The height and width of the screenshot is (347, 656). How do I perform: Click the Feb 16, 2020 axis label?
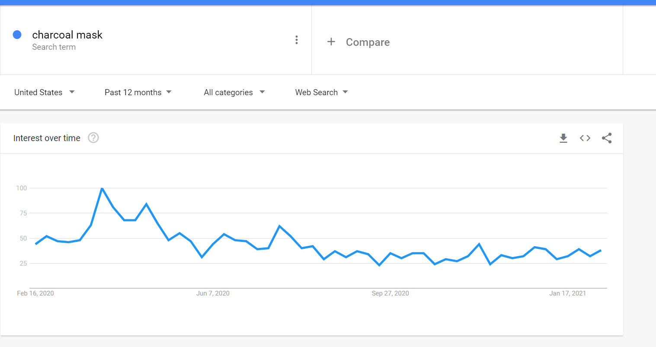35,293
